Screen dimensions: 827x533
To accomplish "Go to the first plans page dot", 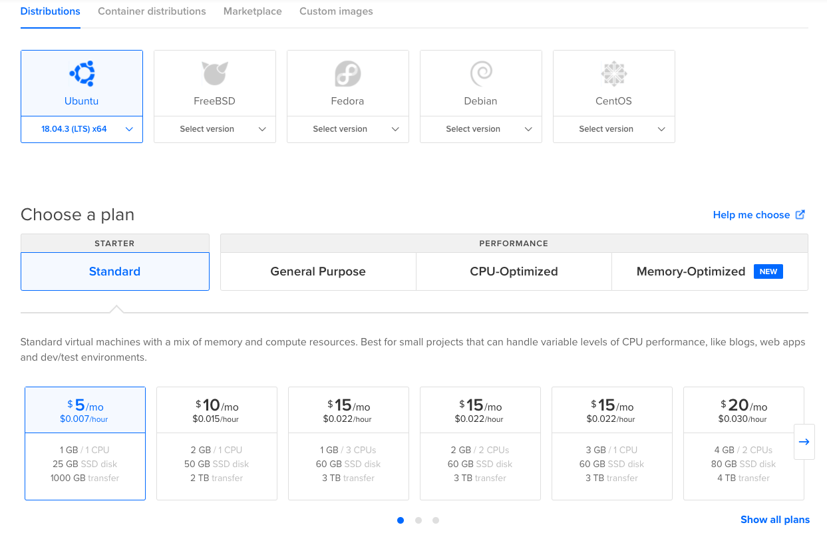I will 401,520.
